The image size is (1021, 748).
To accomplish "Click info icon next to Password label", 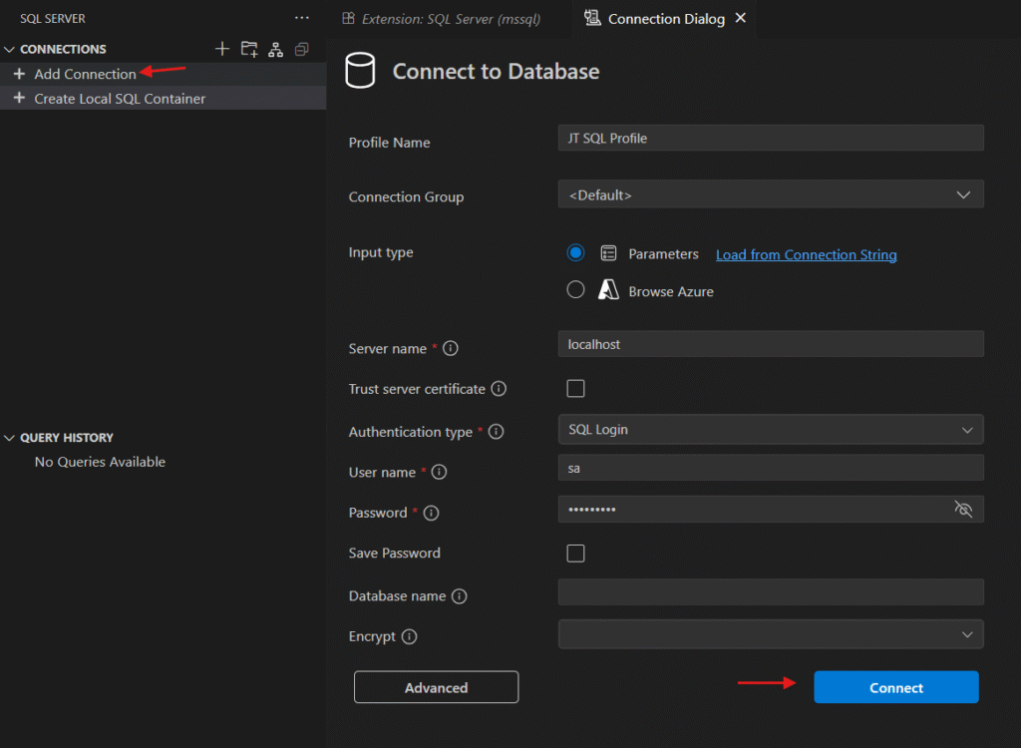I will pos(431,513).
